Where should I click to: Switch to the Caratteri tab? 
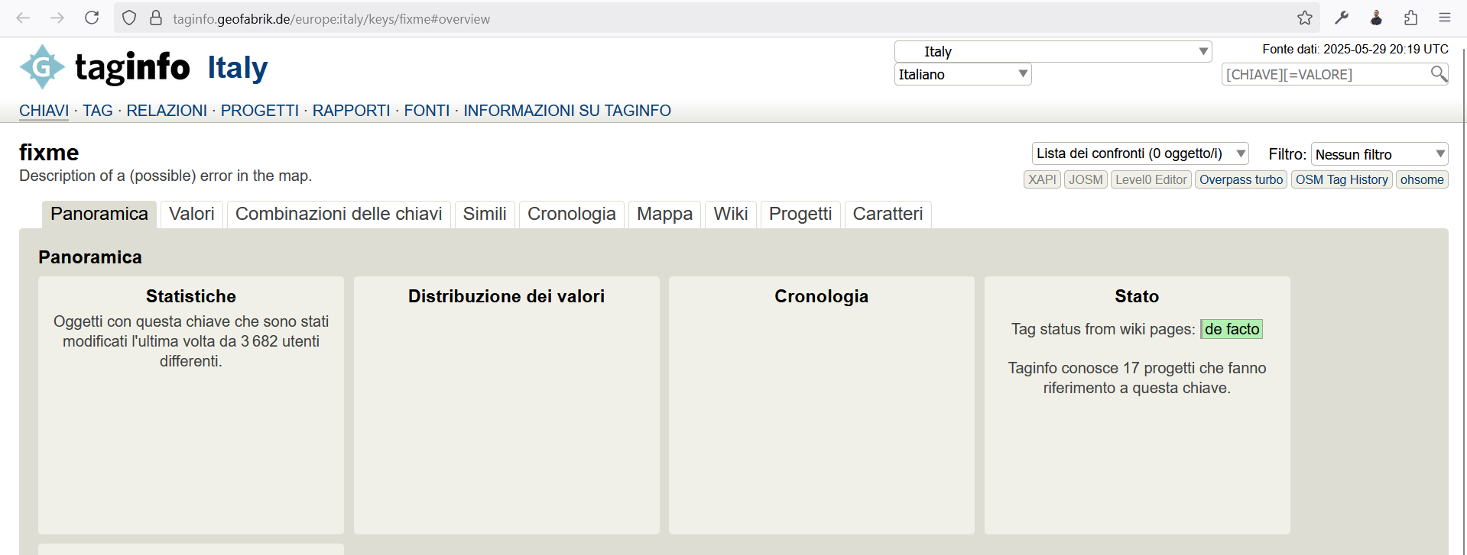pos(888,214)
